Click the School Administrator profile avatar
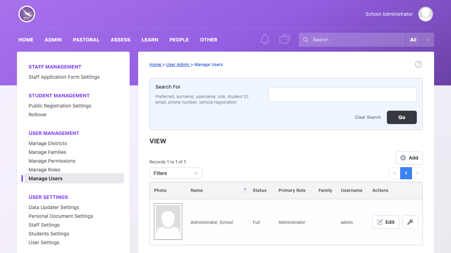Viewport: 451px width, 253px height. click(426, 14)
